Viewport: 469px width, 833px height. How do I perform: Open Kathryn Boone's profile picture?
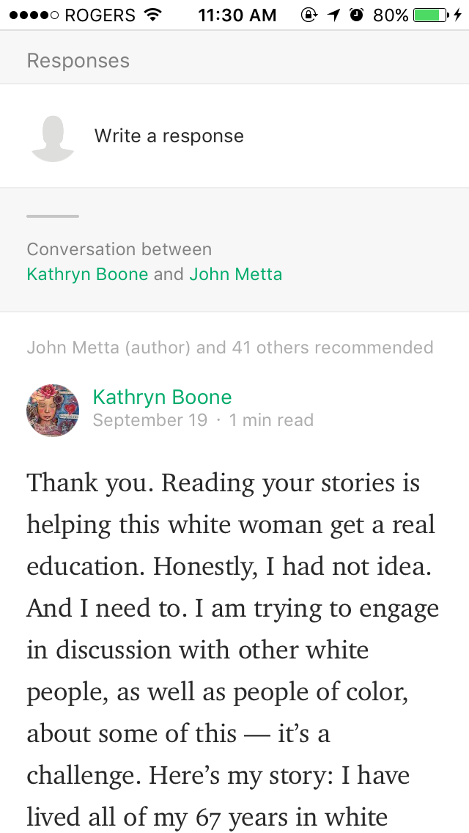point(53,411)
